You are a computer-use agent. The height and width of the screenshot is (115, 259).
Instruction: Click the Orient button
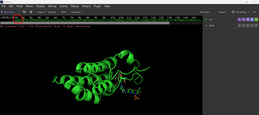click(x=52, y=12)
